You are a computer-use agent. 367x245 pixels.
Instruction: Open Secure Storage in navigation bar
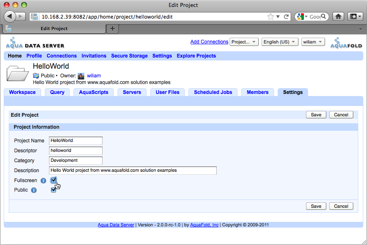coord(129,56)
